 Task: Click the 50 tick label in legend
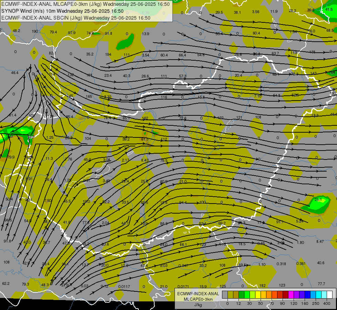pos(261,303)
